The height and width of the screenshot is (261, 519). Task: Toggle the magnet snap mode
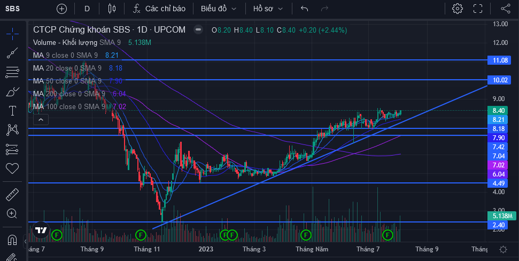tap(12, 240)
